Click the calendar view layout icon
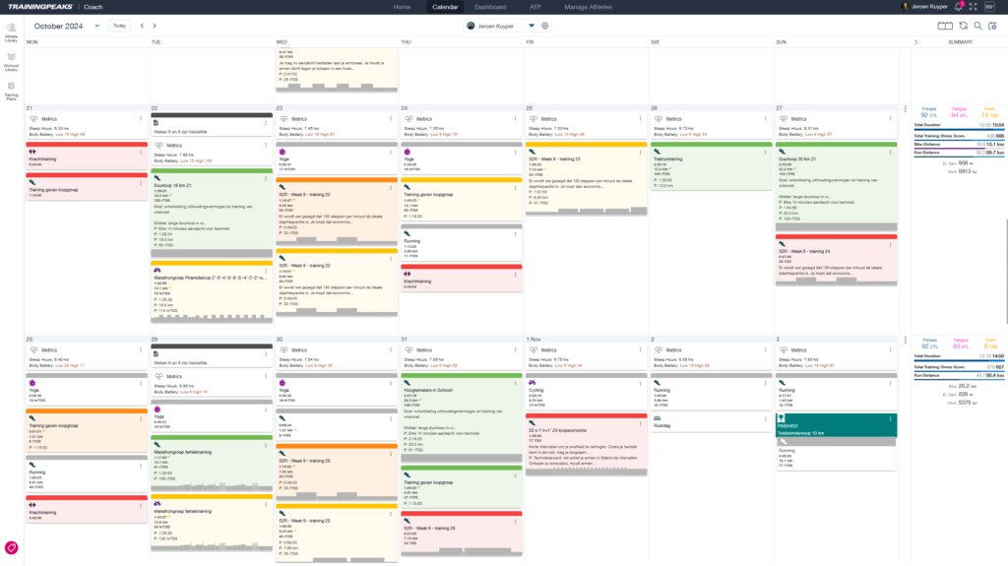 coord(945,26)
